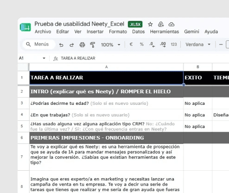Undo the last action
This screenshot has height=193, width=229.
click(61, 45)
